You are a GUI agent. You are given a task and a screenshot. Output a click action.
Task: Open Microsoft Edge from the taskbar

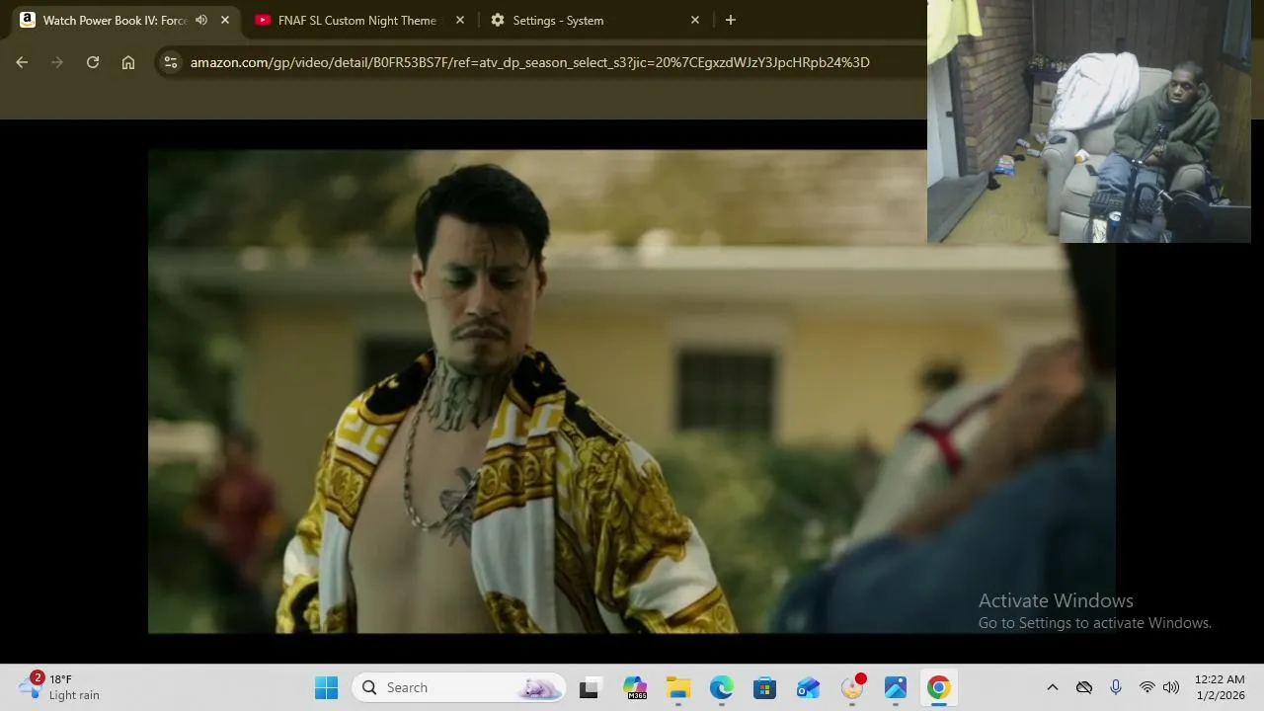721,687
